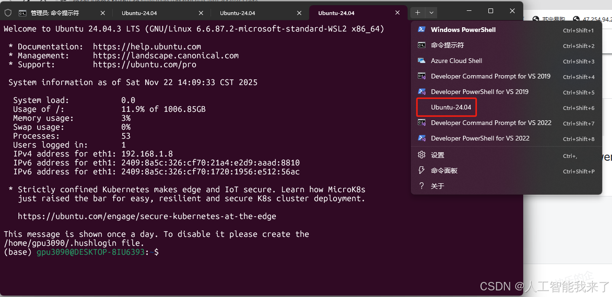
Task: Click the gpu3090@DESKTOP-8IU6393 shell prompt
Action: [x=92, y=252]
